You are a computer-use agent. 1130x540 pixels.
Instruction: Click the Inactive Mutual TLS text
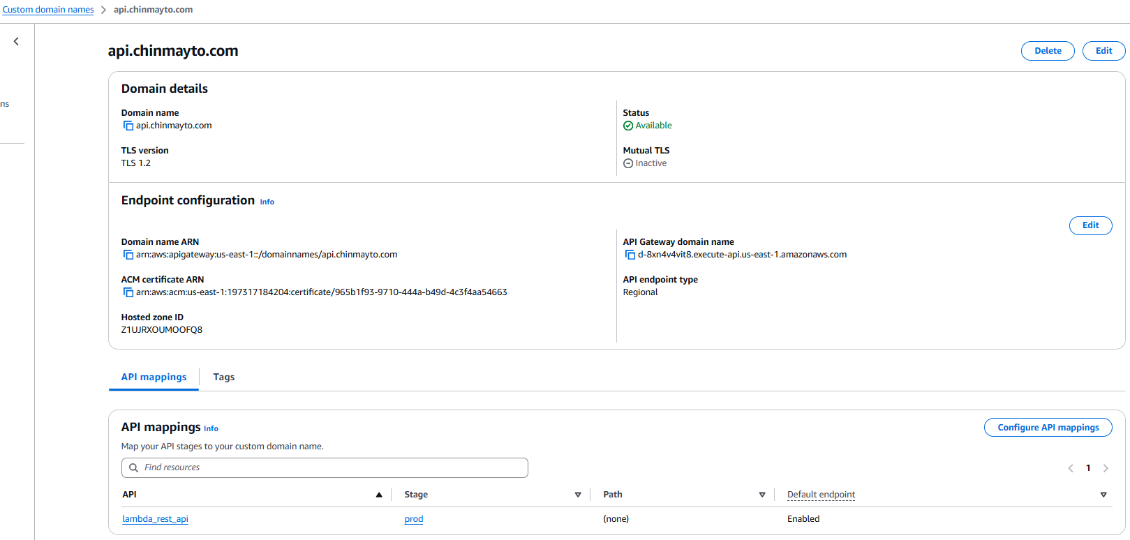tap(651, 163)
